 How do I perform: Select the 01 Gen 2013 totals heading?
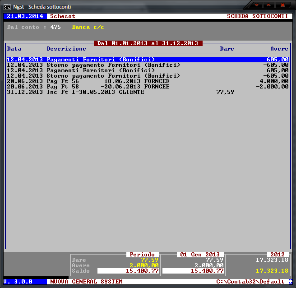200,255
